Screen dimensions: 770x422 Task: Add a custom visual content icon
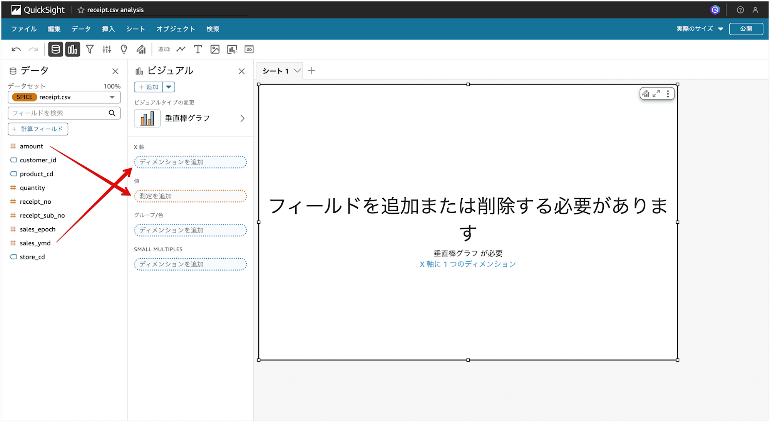pos(232,49)
